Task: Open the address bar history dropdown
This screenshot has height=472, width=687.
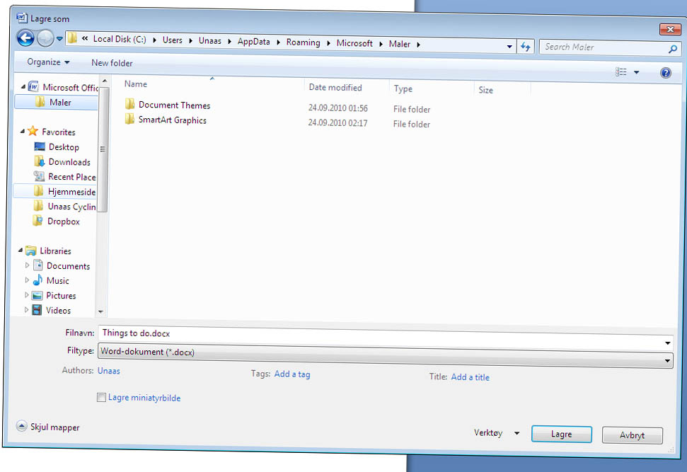Action: pyautogui.click(x=509, y=46)
